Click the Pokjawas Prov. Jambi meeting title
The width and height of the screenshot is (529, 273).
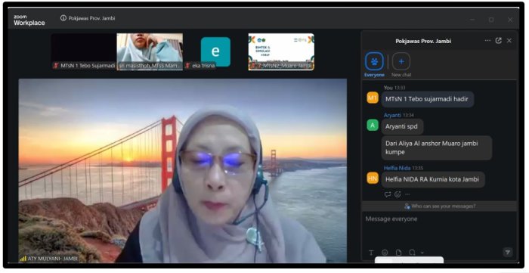click(91, 18)
